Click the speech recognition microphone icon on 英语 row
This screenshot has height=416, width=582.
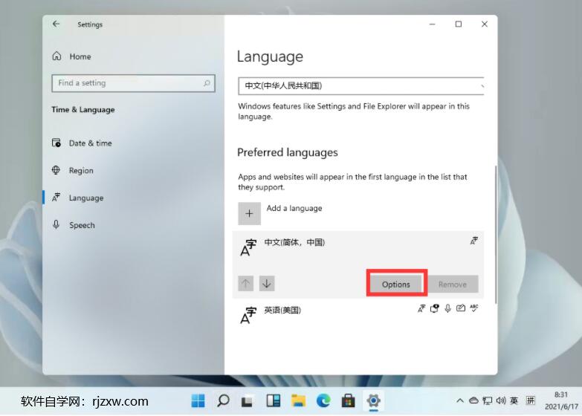coord(447,308)
